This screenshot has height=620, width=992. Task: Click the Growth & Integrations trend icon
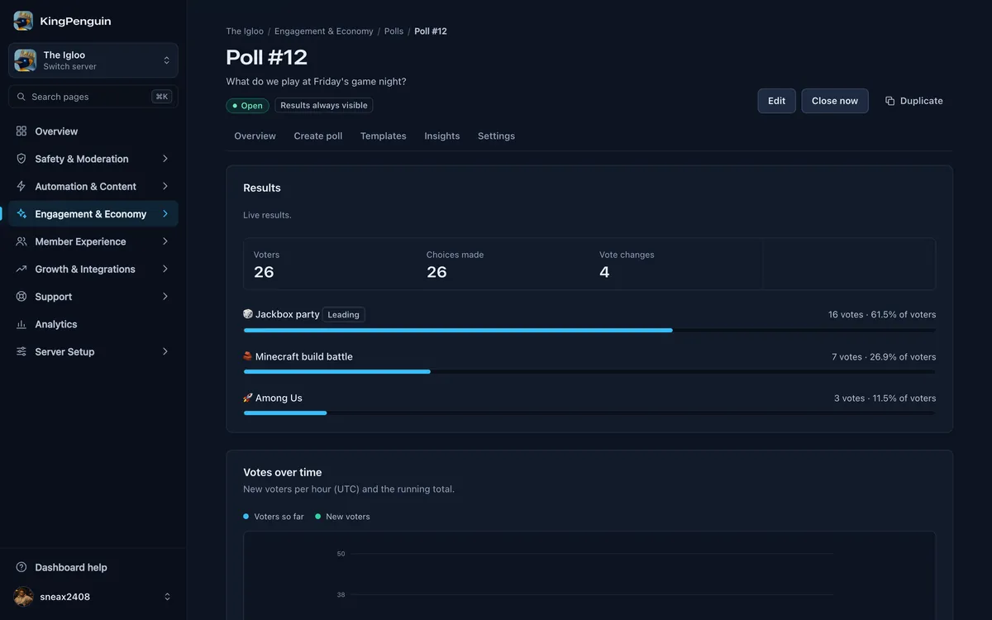point(21,269)
